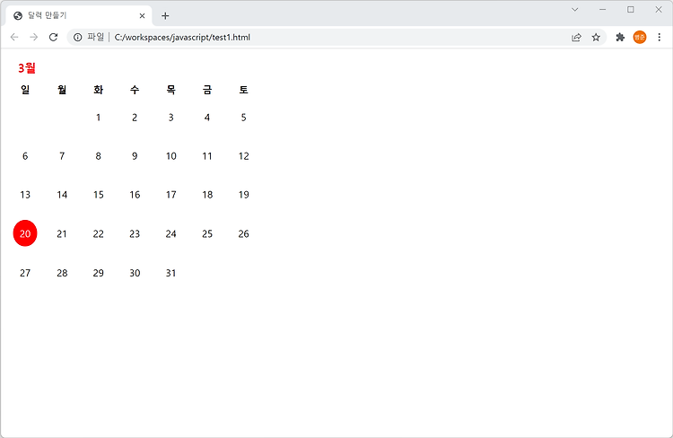Image resolution: width=673 pixels, height=438 pixels.
Task: Select date 15 in the calendar
Action: pyautogui.click(x=99, y=195)
